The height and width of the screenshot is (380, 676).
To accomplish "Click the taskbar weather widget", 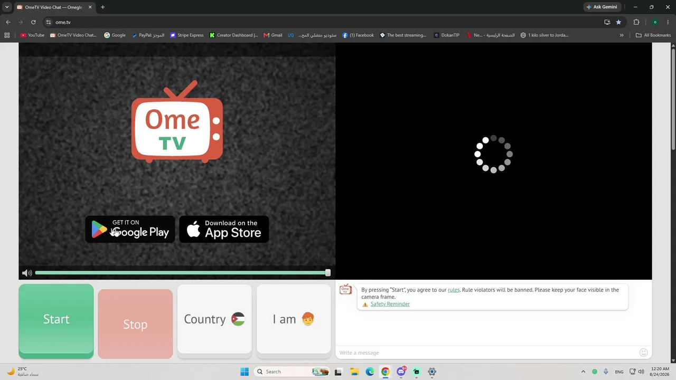I will (22, 372).
